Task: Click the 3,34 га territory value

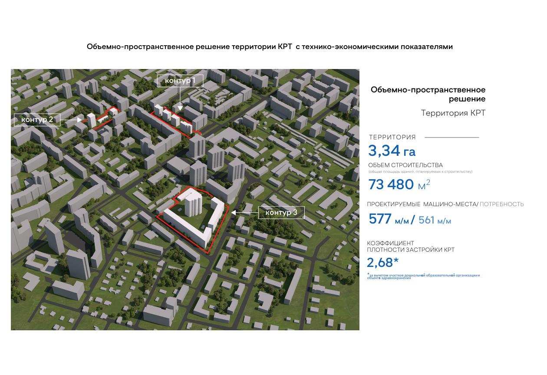Action: pos(392,151)
